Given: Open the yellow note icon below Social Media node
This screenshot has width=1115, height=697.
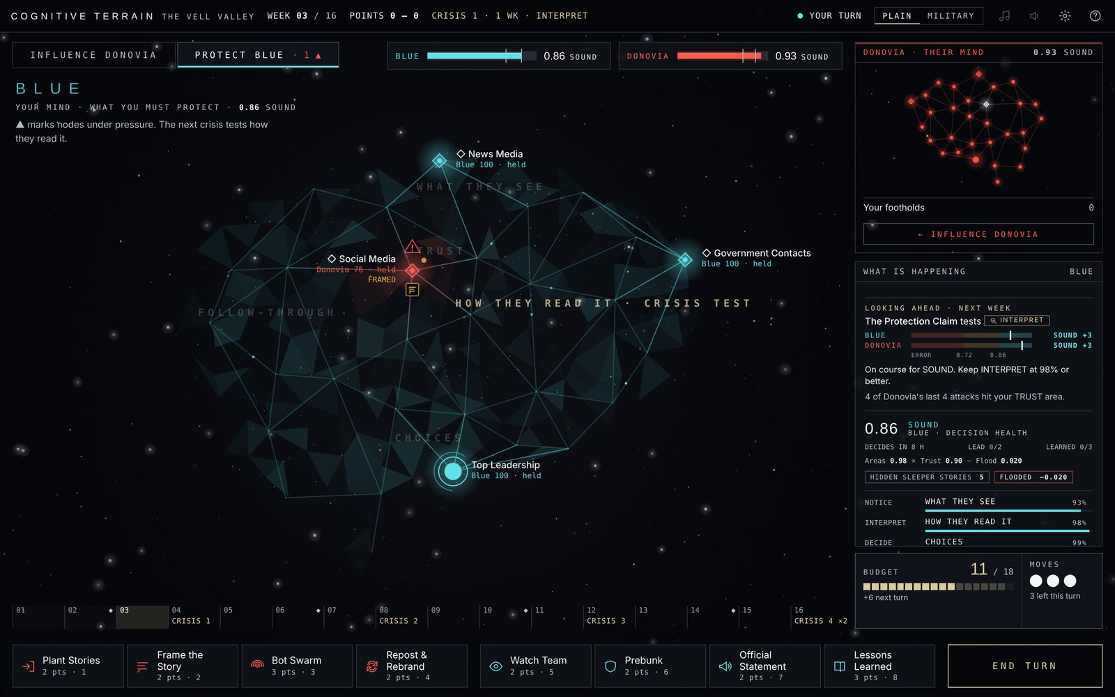Looking at the screenshot, I should click(413, 289).
